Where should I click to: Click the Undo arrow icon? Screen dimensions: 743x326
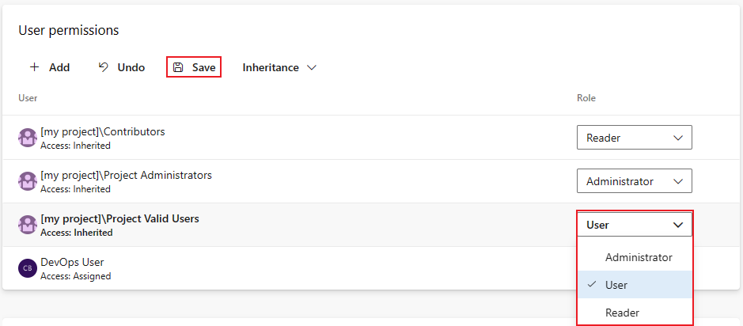point(104,67)
